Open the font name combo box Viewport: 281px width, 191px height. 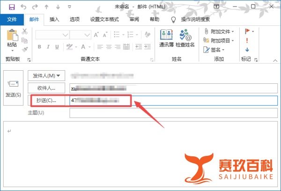(52, 35)
